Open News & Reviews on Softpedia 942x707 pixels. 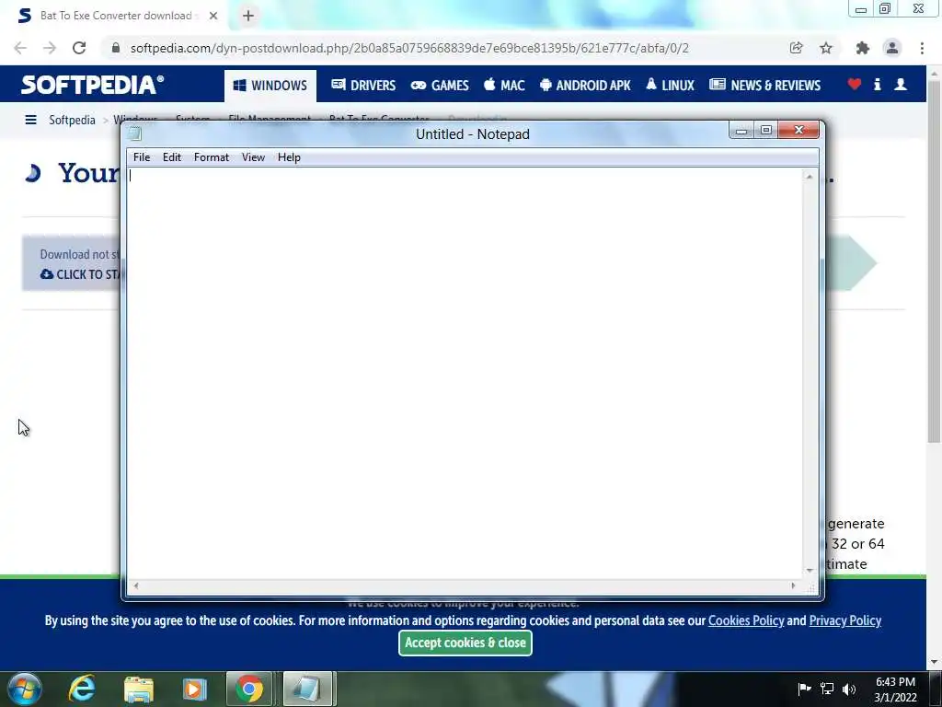point(764,86)
